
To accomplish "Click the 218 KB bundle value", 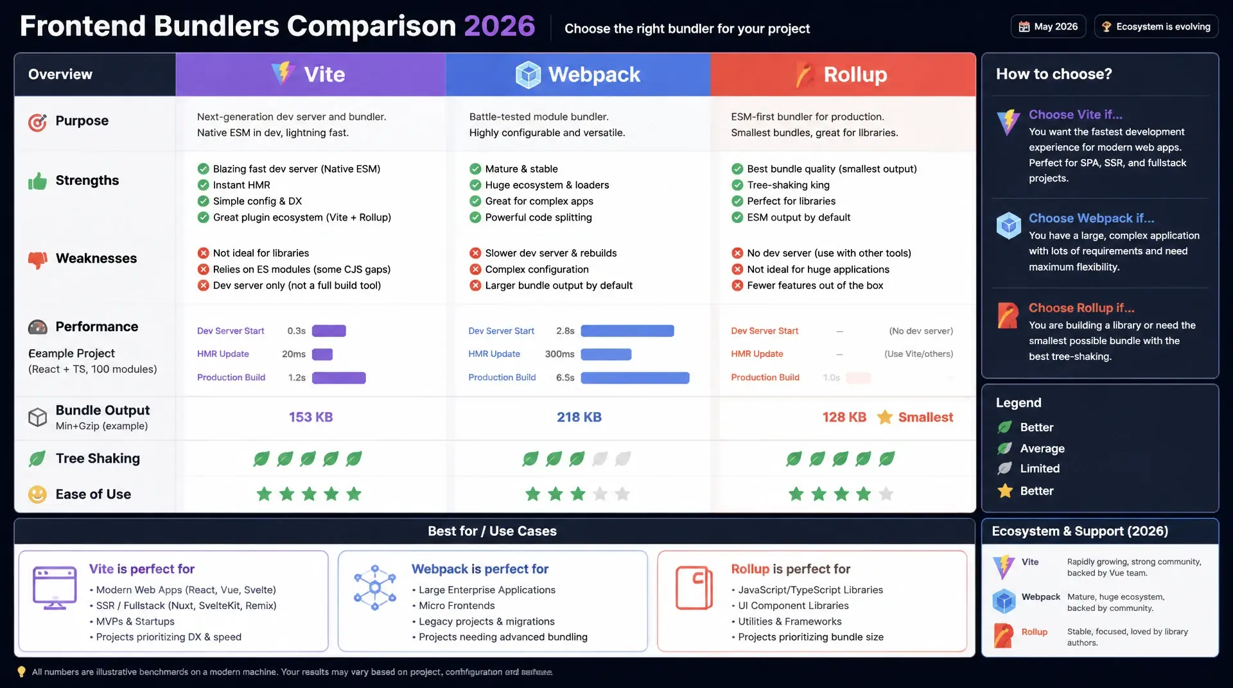I will [579, 417].
